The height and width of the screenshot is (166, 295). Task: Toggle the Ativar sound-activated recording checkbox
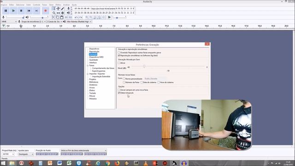pos(119,63)
